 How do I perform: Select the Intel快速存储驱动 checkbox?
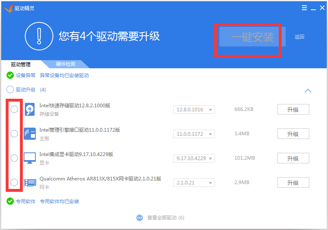pyautogui.click(x=14, y=109)
